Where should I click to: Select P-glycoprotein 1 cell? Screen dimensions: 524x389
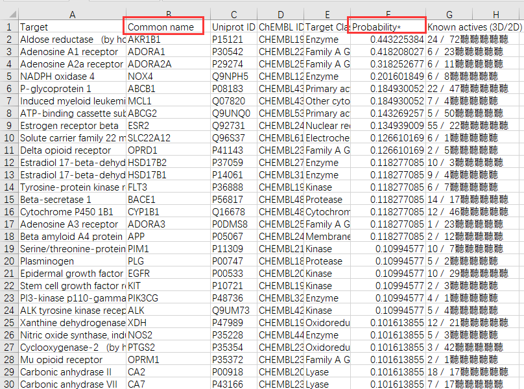[72, 89]
